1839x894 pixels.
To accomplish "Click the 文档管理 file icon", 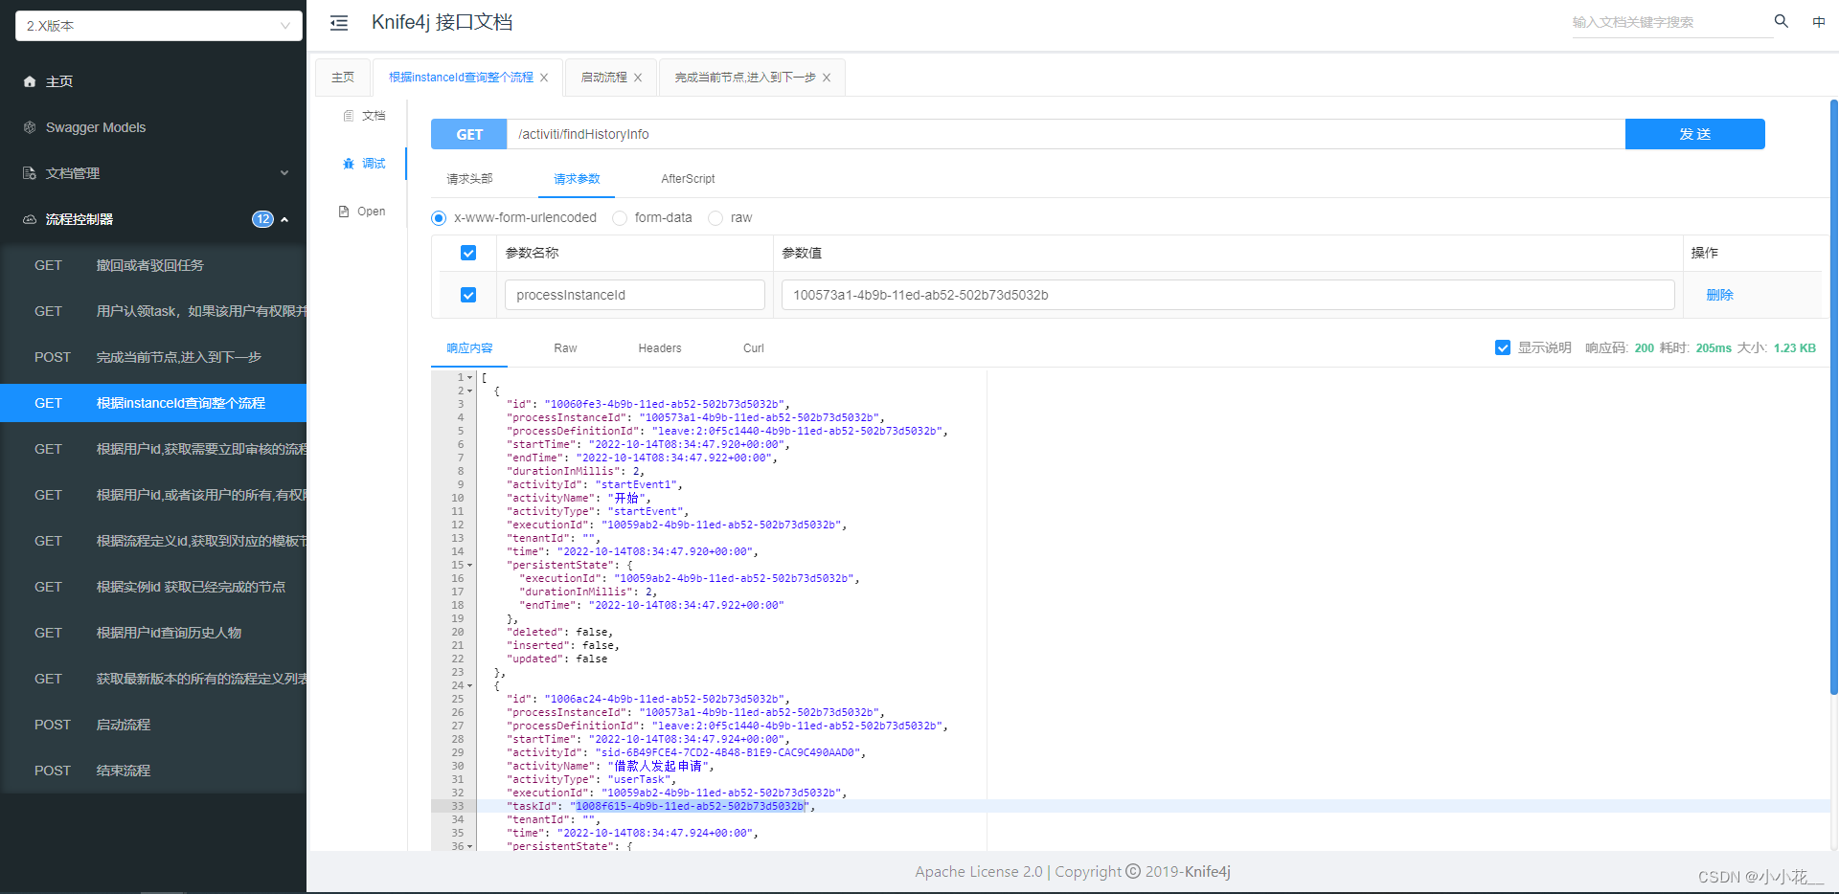I will 30,173.
